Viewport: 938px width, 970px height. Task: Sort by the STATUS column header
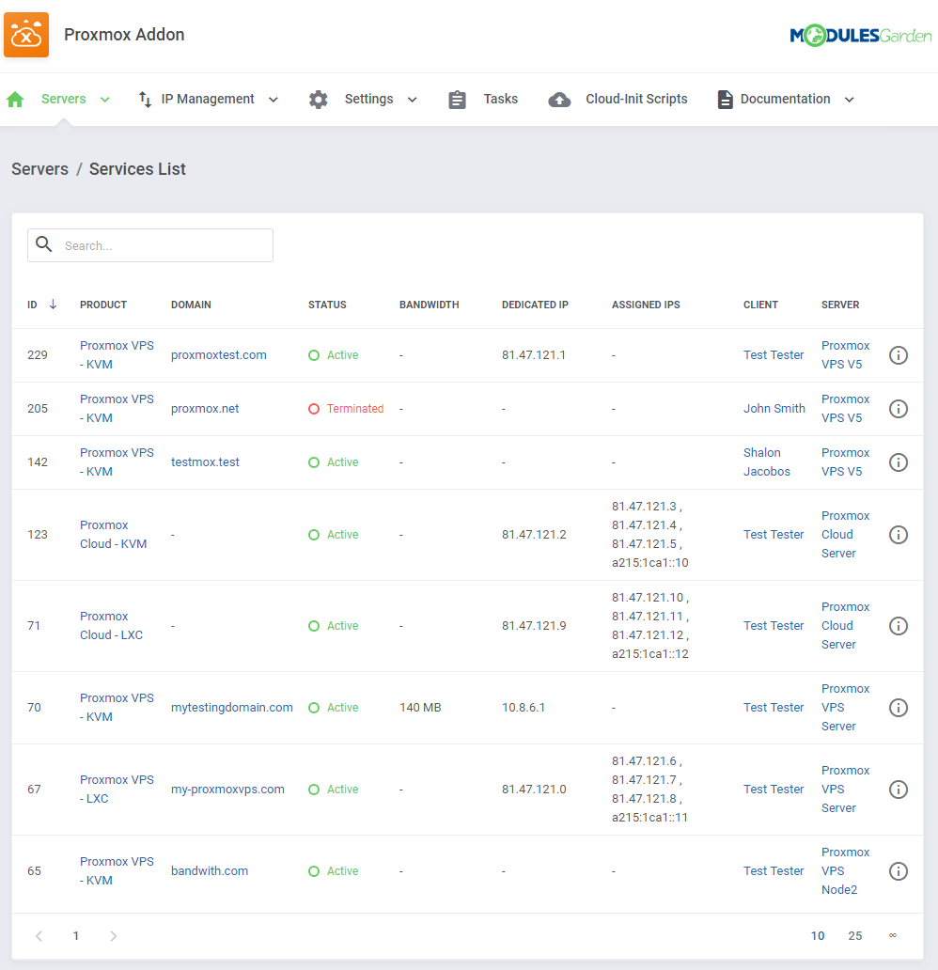point(327,305)
